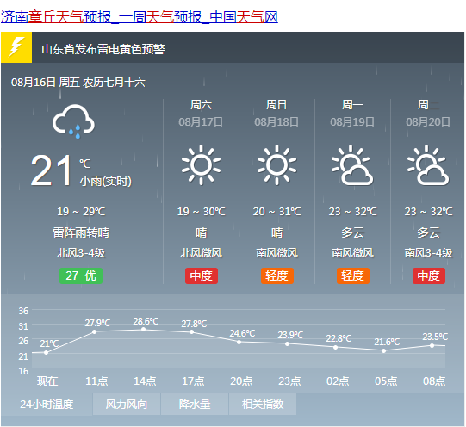Click the date text 08月16日 周五 农历七月十六
The width and height of the screenshot is (466, 427).
pyautogui.click(x=78, y=83)
